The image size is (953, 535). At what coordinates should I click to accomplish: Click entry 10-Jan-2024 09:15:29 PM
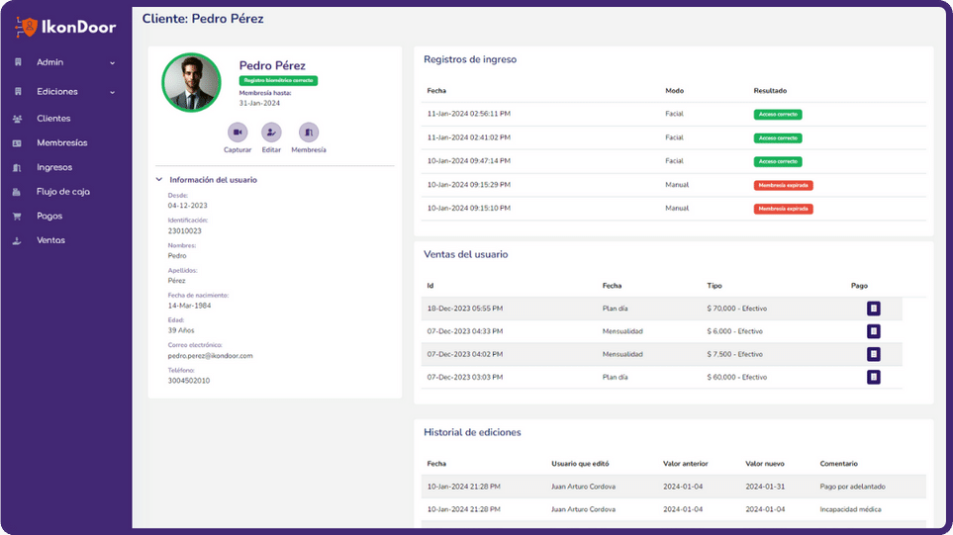click(469, 185)
